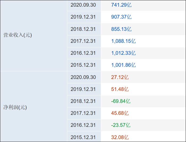Image resolution: width=186 pixels, height=142 pixels.
Task: Click the 27.12亿 net profit value
Action: (120, 77)
